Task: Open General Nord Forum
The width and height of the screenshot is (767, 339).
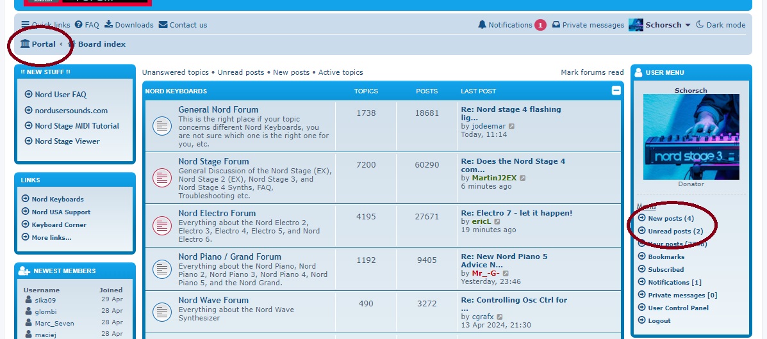Action: pos(218,109)
